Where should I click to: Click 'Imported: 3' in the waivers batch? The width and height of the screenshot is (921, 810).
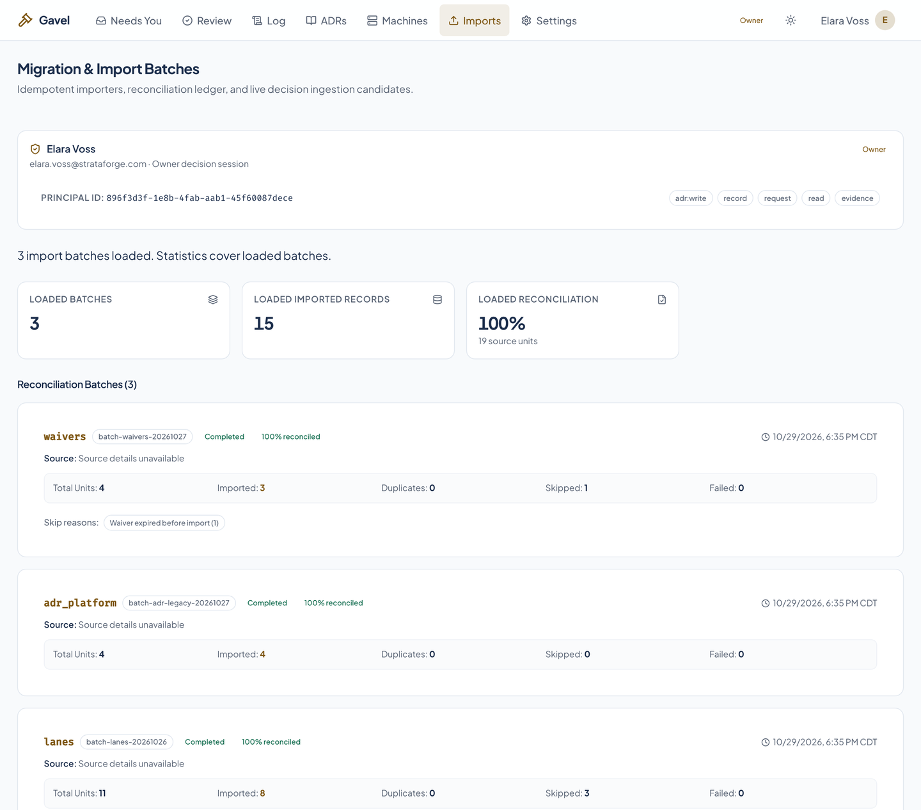241,488
